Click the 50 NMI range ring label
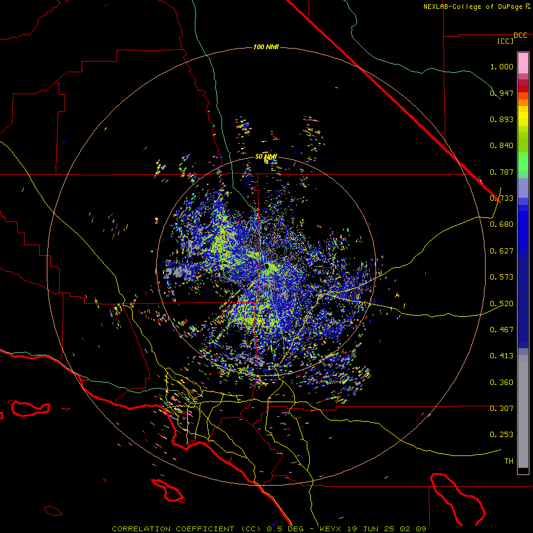This screenshot has height=533, width=533. point(266,157)
